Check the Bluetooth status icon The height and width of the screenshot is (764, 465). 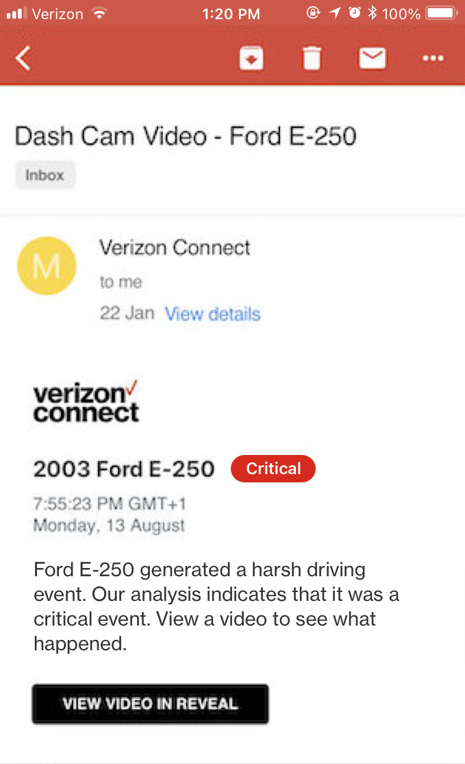click(x=373, y=12)
